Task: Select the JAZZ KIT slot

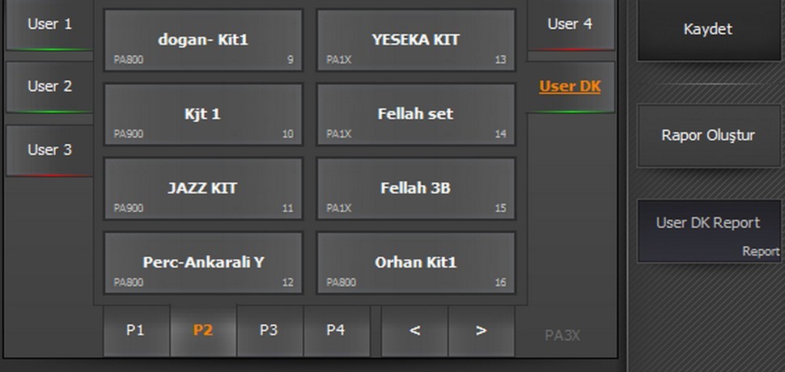Action: point(203,188)
